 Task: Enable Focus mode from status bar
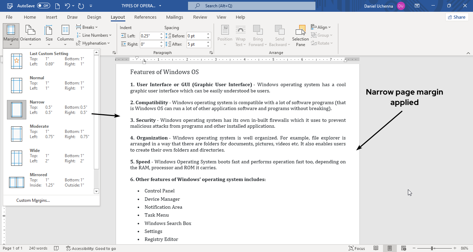[357, 248]
